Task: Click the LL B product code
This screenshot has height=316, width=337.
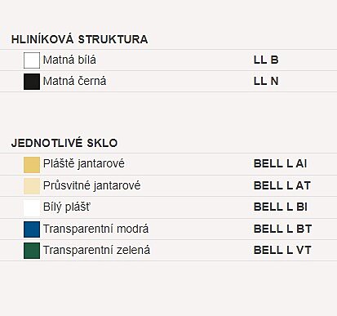Action: (x=266, y=60)
